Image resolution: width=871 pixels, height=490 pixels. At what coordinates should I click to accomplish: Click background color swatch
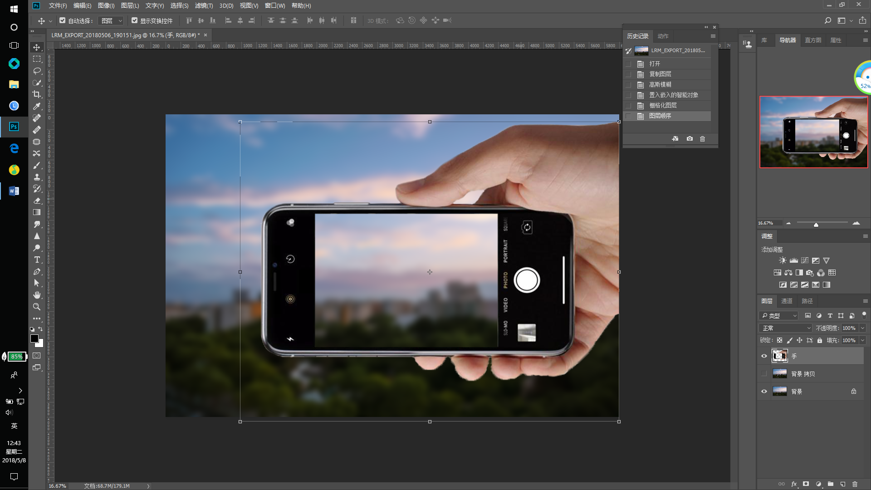tap(41, 345)
